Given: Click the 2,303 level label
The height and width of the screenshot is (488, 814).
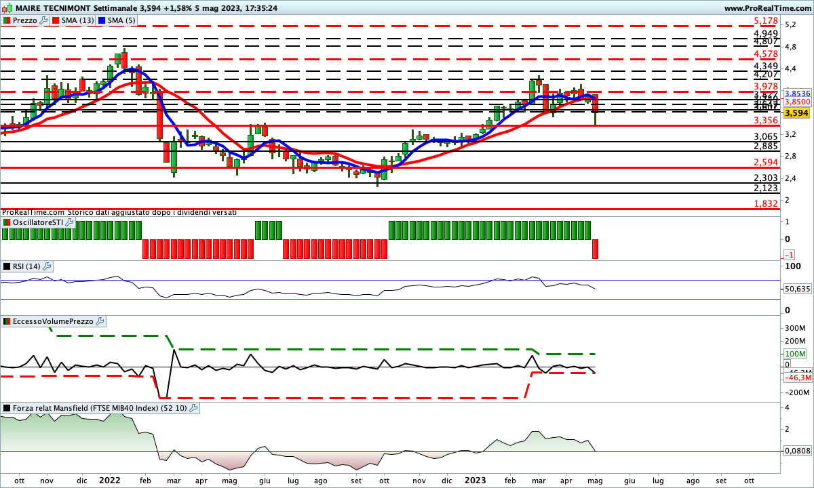Looking at the screenshot, I should tap(766, 178).
